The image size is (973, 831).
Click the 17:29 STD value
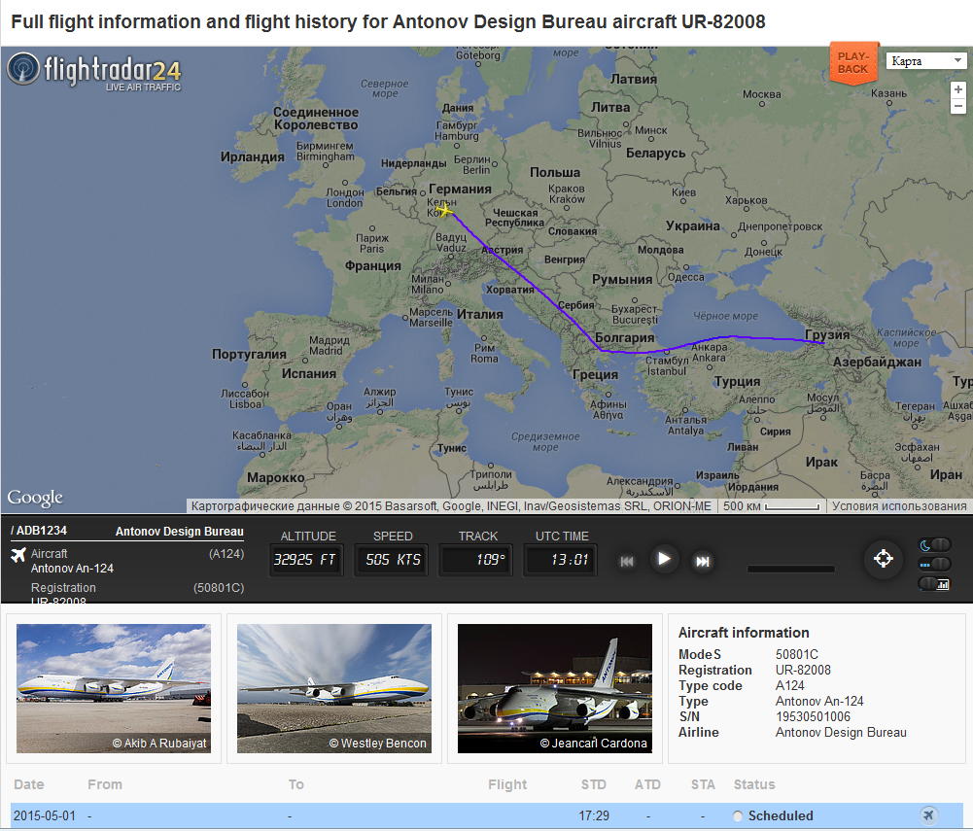[x=594, y=815]
